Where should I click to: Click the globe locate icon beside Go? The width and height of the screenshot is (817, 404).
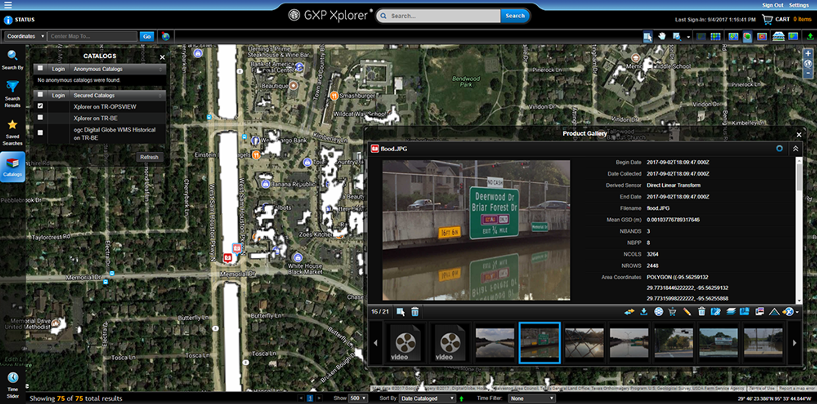166,36
